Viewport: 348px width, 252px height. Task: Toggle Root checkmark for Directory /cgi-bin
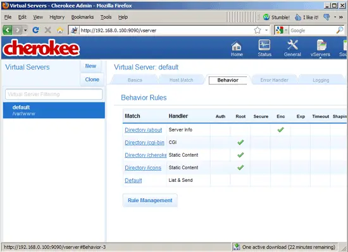coord(240,142)
